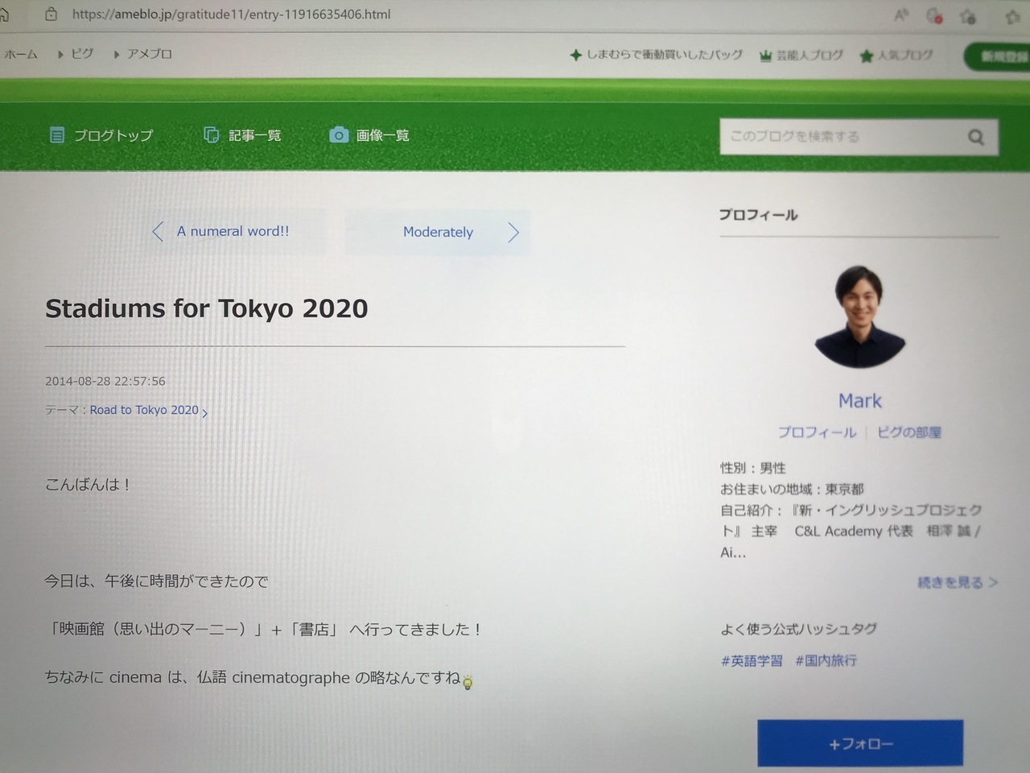
Task: Open アメブロ in top navigation
Action: pos(149,54)
